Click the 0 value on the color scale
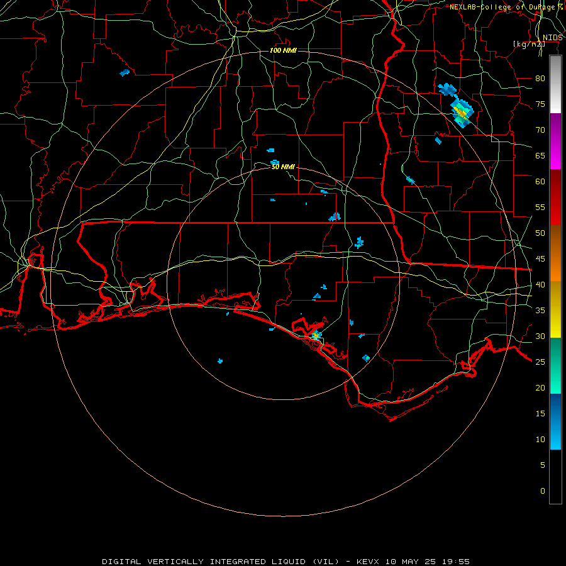This screenshot has width=566, height=566. (x=543, y=491)
